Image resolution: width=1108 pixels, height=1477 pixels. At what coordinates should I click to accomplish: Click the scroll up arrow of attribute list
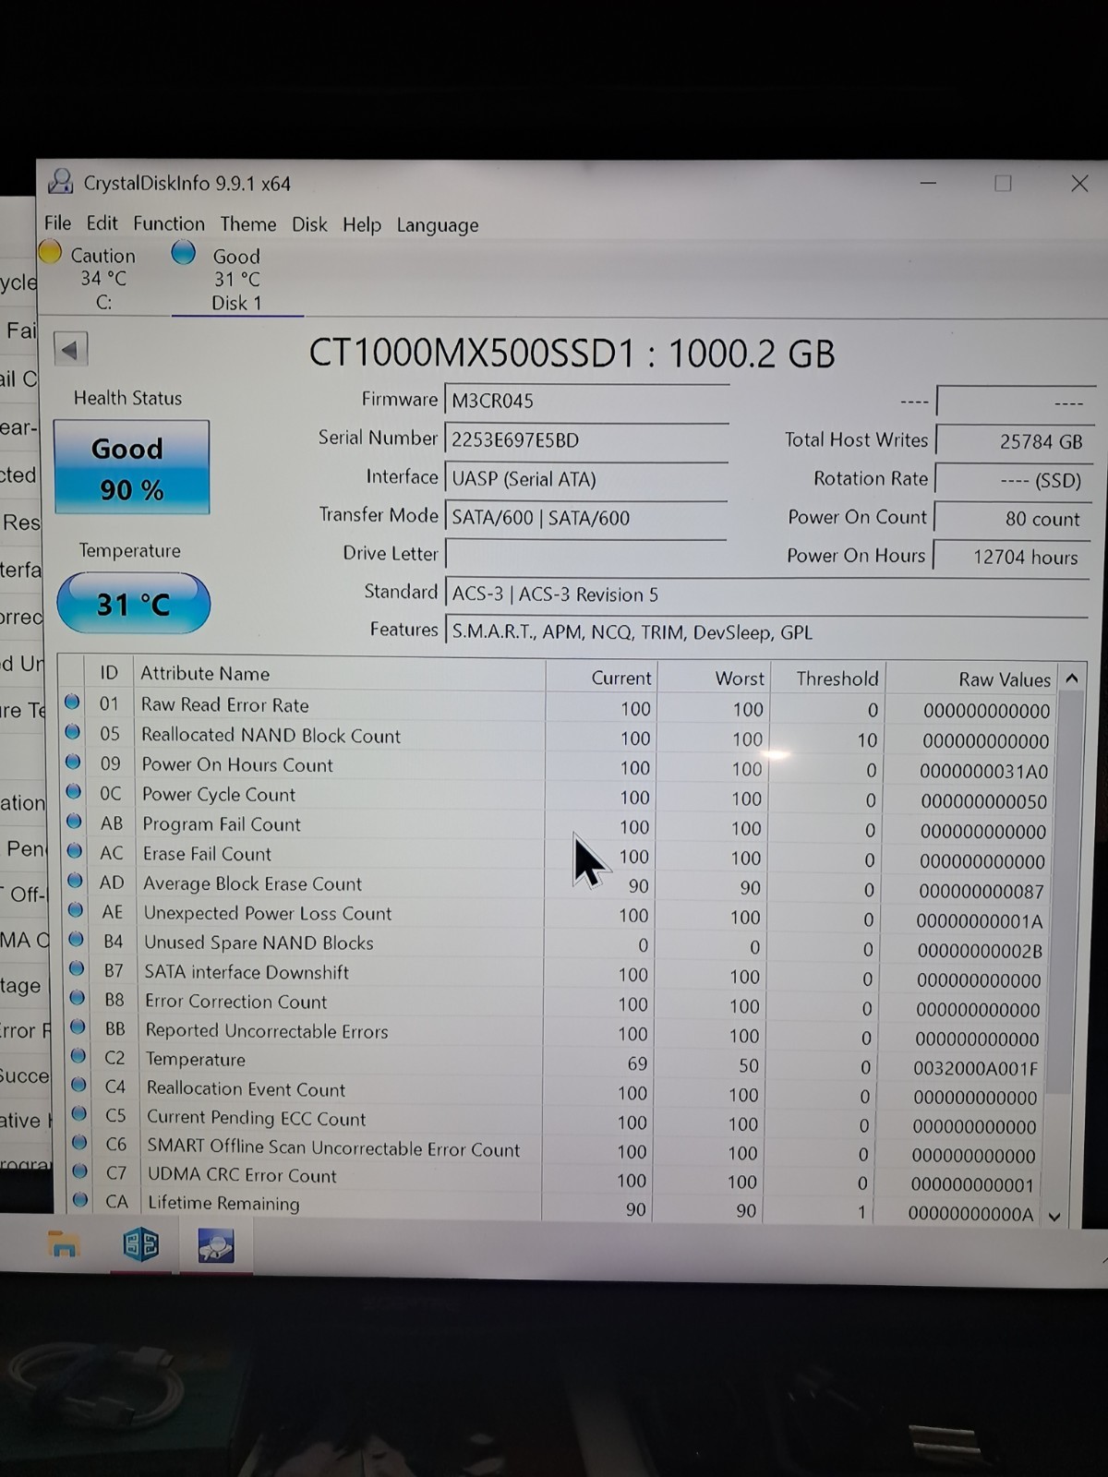click(x=1072, y=678)
